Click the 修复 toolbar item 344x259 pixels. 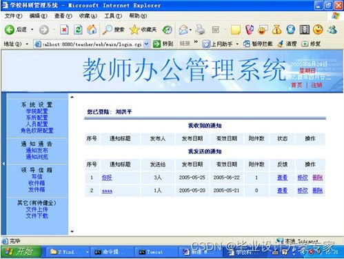pyautogui.click(x=311, y=44)
